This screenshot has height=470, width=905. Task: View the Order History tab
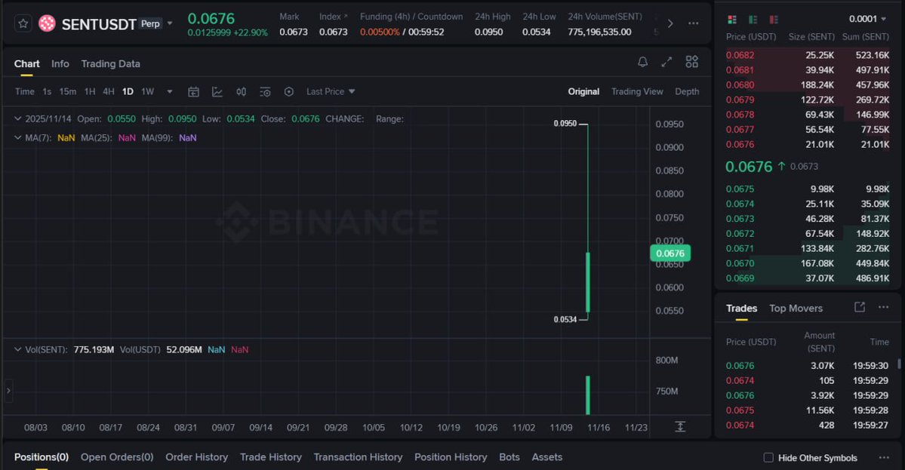(197, 457)
